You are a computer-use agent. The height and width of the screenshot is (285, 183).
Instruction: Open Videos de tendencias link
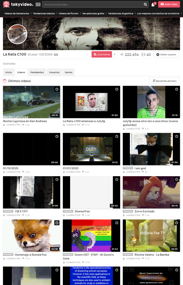click(17, 14)
